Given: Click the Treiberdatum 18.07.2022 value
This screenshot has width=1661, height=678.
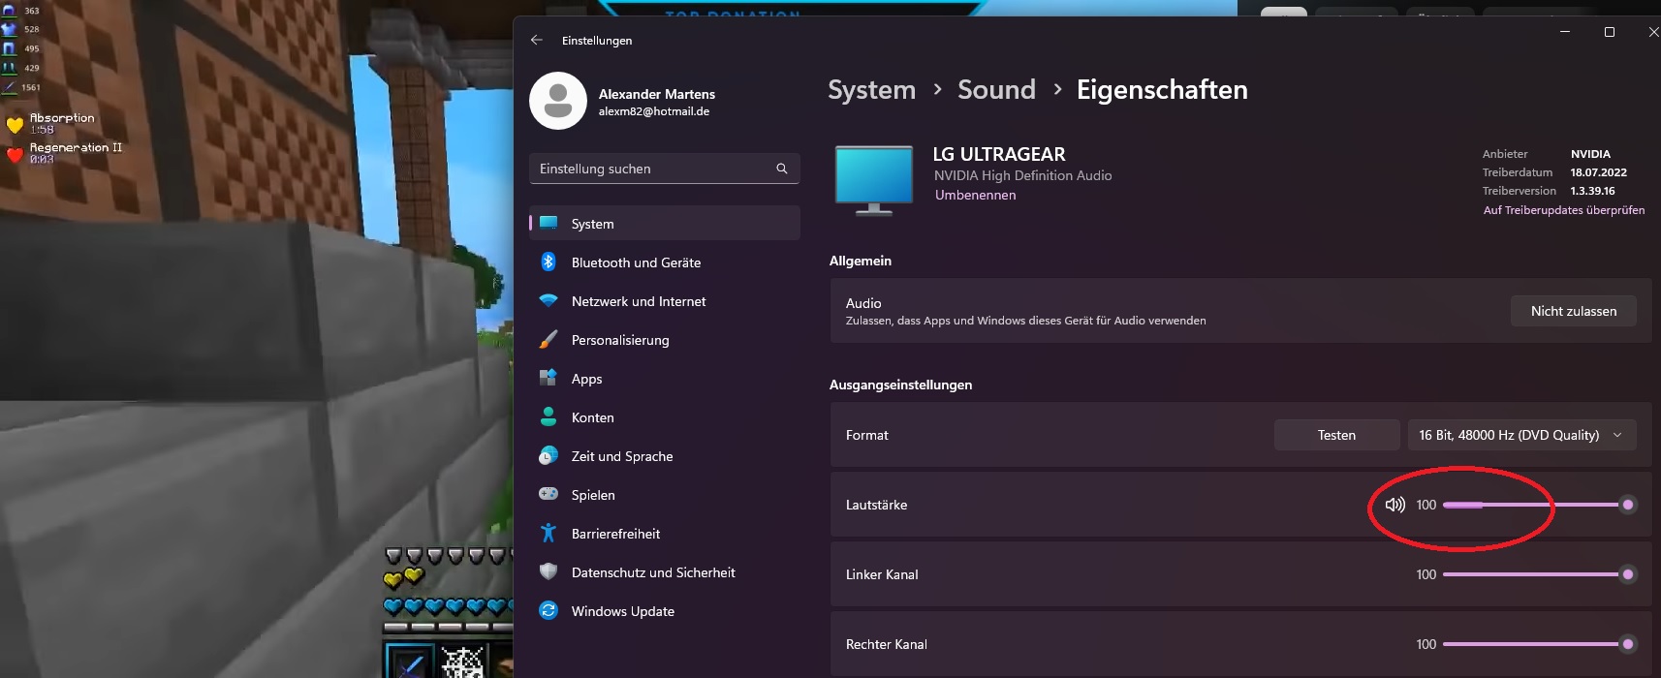Looking at the screenshot, I should point(1598,172).
